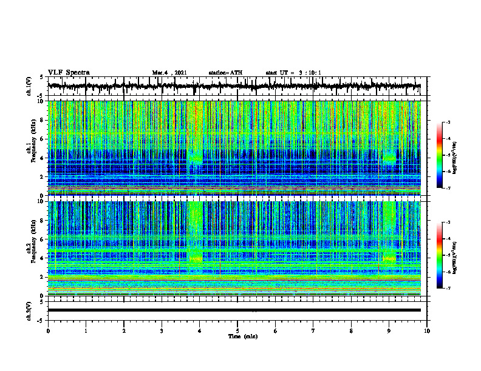Click the lower colorbar label '-7'

[x=448, y=289]
